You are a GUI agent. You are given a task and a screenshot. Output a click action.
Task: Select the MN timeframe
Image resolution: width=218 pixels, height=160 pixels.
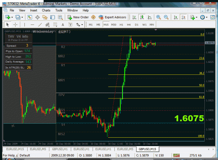tap(152, 25)
